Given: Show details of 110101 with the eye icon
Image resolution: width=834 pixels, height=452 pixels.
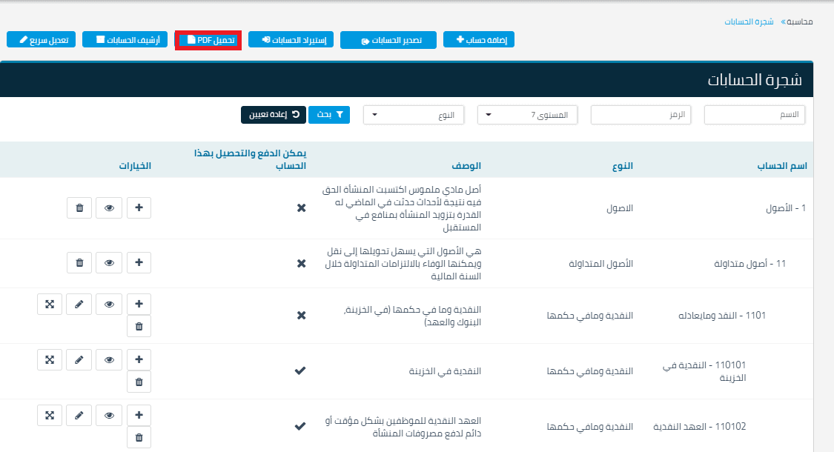Looking at the screenshot, I should 109,359.
